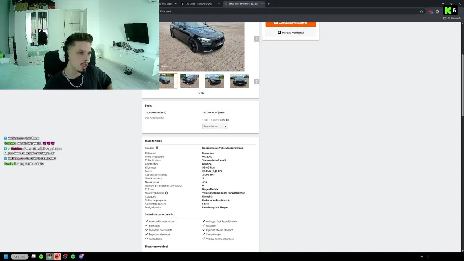The height and width of the screenshot is (261, 464).
Task: Open the green round app in taskbar
Action: pos(41,257)
